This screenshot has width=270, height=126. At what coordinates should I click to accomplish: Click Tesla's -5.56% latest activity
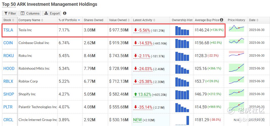tap(142, 30)
